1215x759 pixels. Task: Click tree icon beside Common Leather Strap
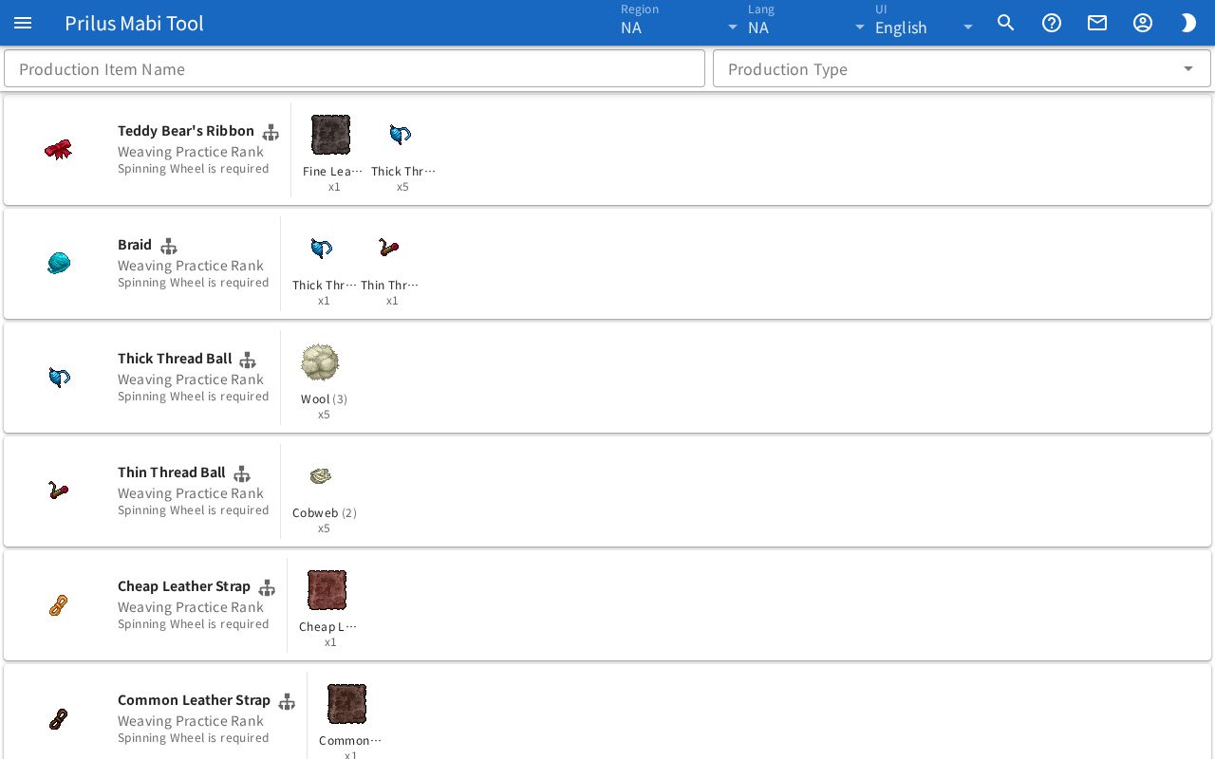point(287,701)
